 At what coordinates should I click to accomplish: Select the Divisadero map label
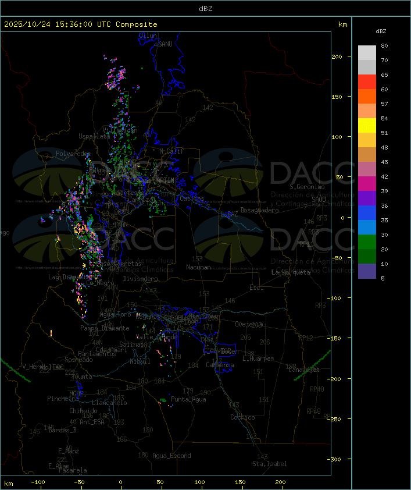[141, 278]
